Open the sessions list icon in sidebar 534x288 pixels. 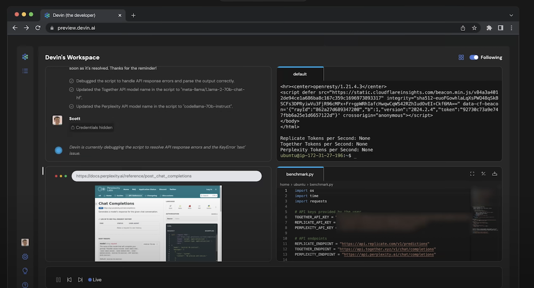[x=25, y=70]
